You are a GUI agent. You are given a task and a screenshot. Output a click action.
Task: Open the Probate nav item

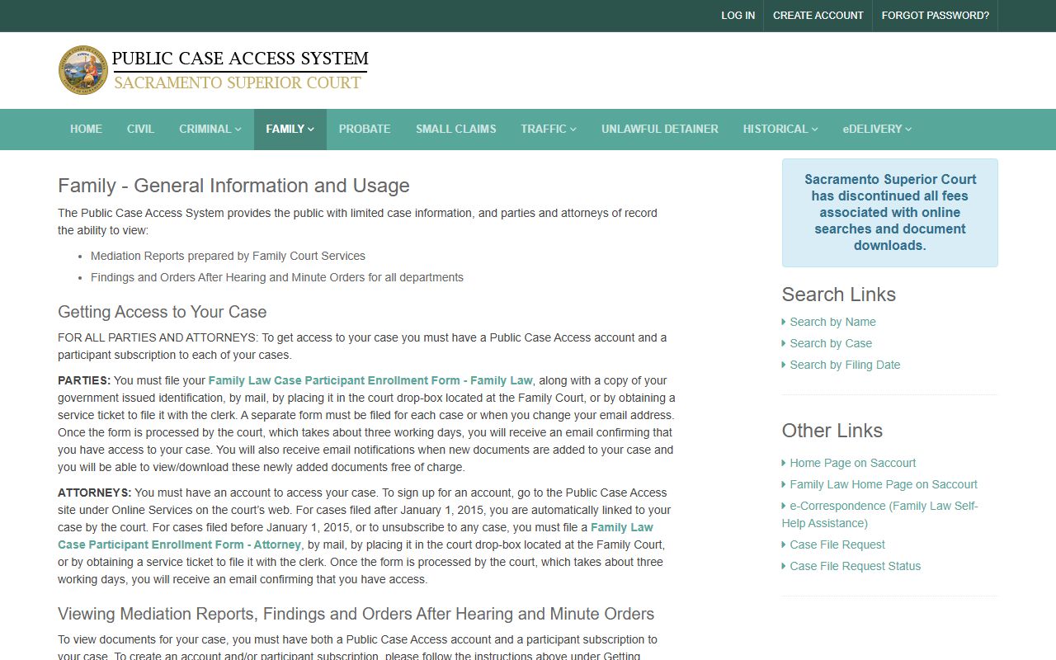point(365,129)
